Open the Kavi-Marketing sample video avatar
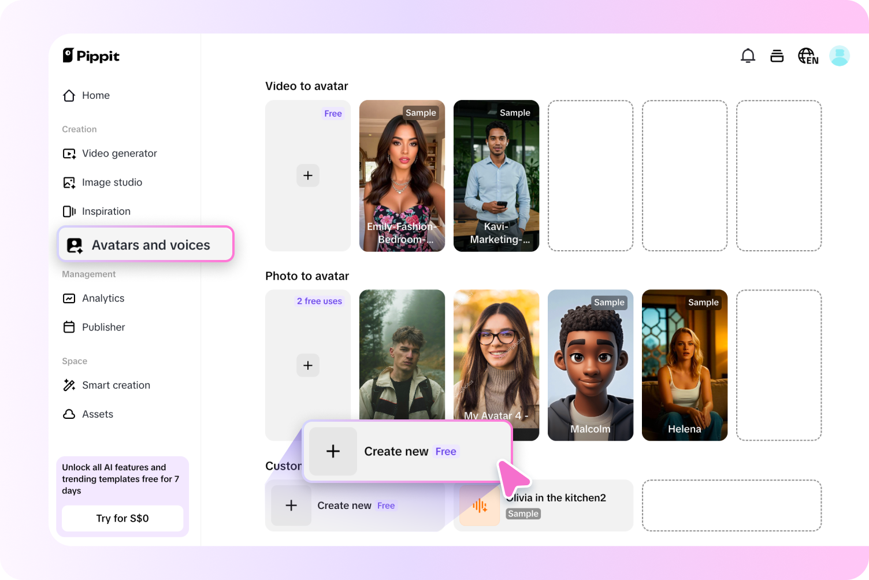Image resolution: width=869 pixels, height=580 pixels. click(x=496, y=176)
